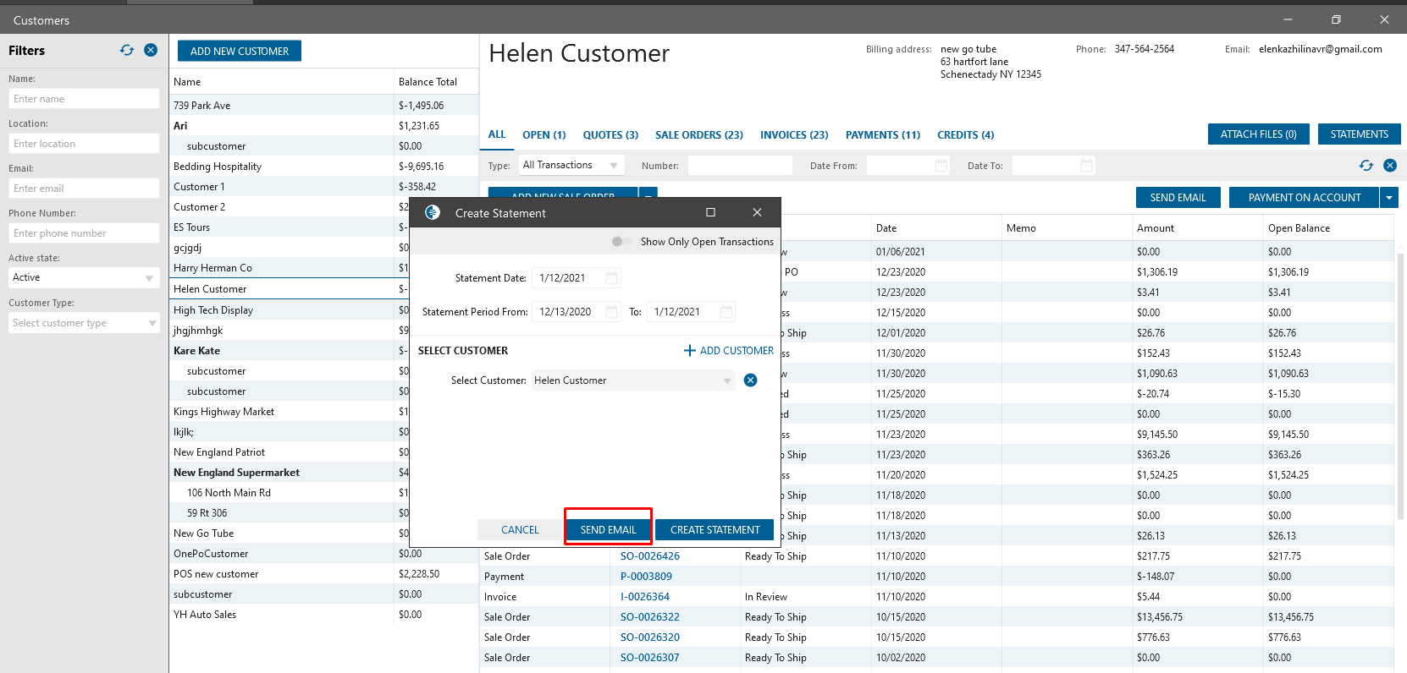Toggle Show Only Open Transactions switch

(x=622, y=242)
